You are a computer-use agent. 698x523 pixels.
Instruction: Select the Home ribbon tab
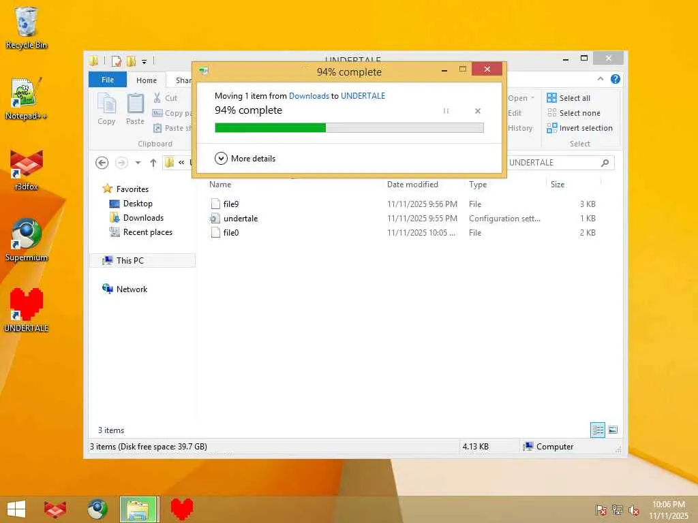tap(147, 80)
